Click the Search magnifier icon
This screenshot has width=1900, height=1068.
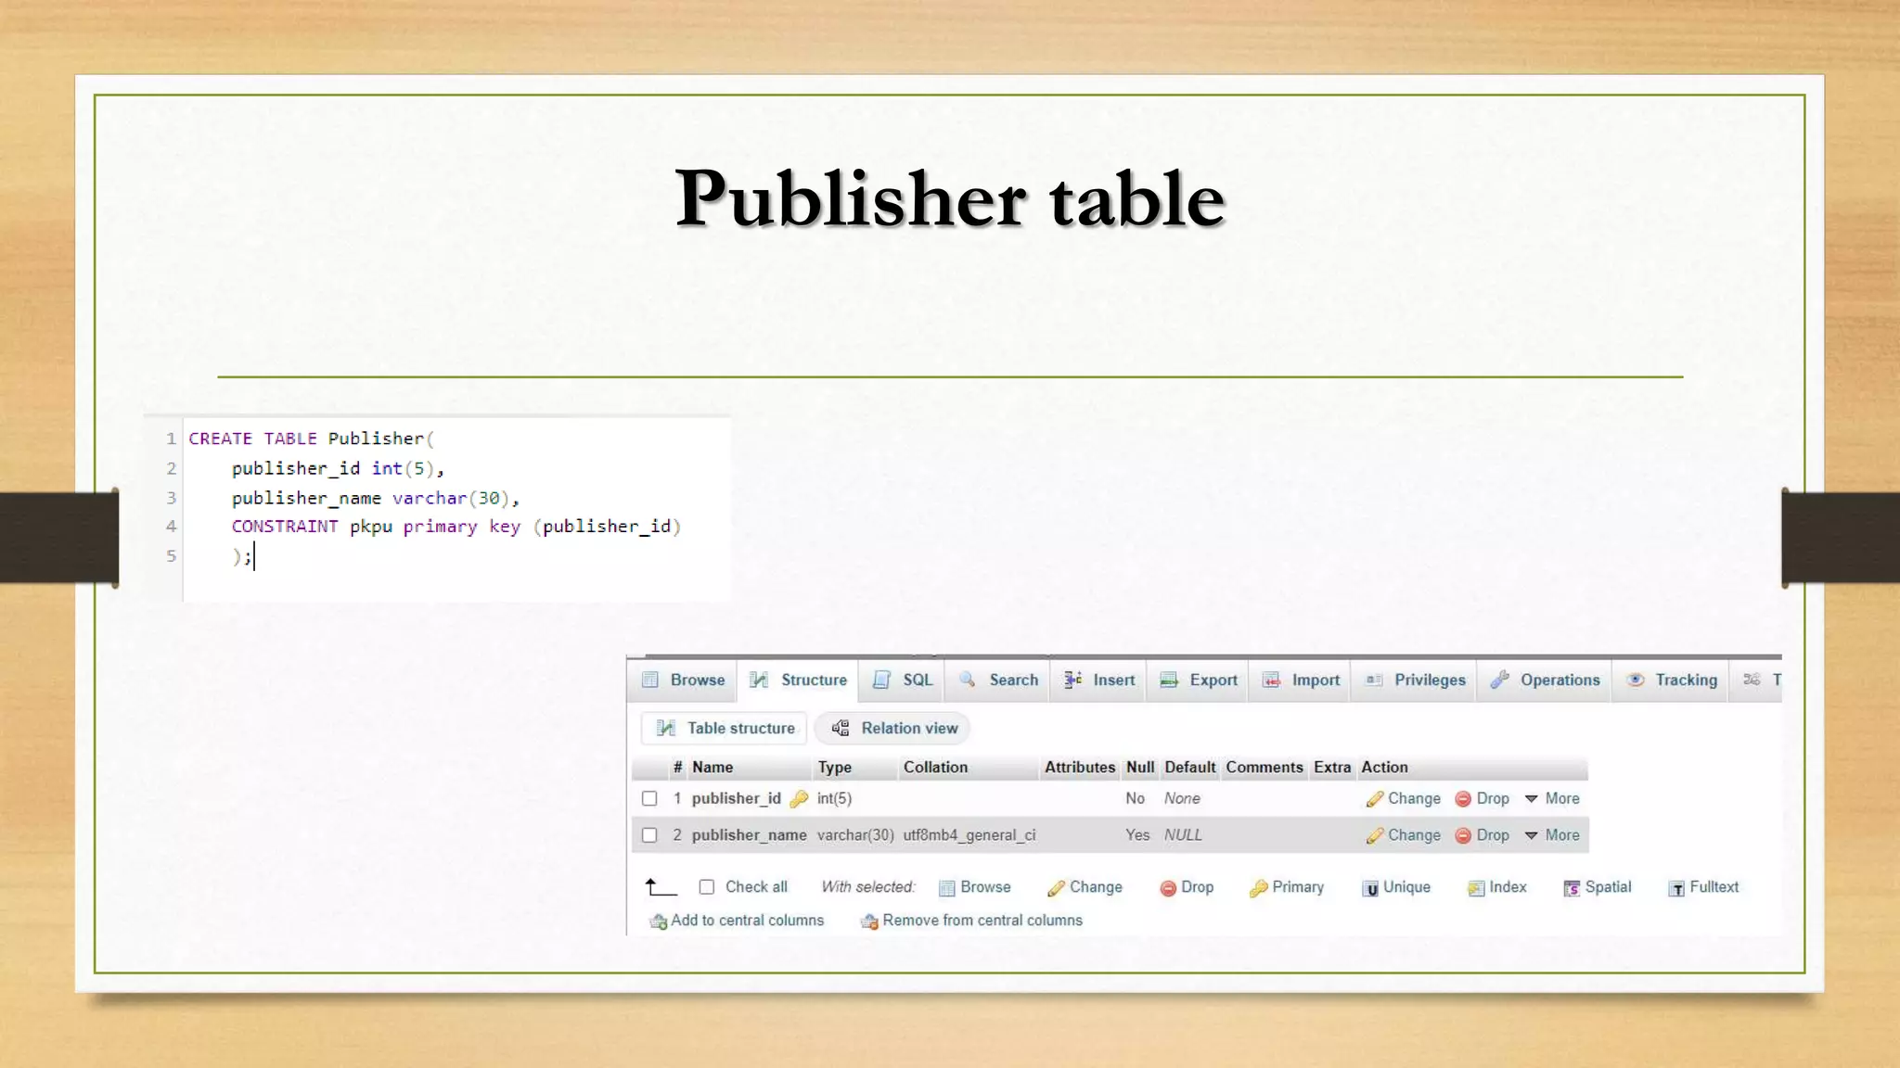tap(968, 680)
